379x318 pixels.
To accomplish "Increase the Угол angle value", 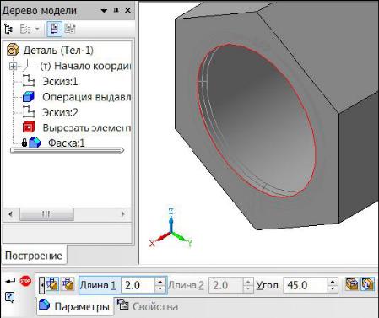I will [x=333, y=282].
